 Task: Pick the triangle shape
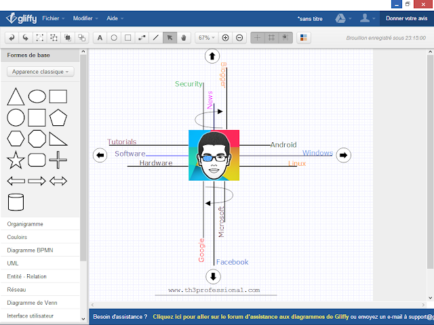(16, 97)
